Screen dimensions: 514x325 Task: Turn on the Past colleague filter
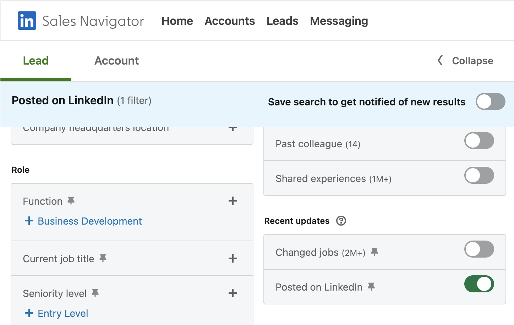(479, 141)
